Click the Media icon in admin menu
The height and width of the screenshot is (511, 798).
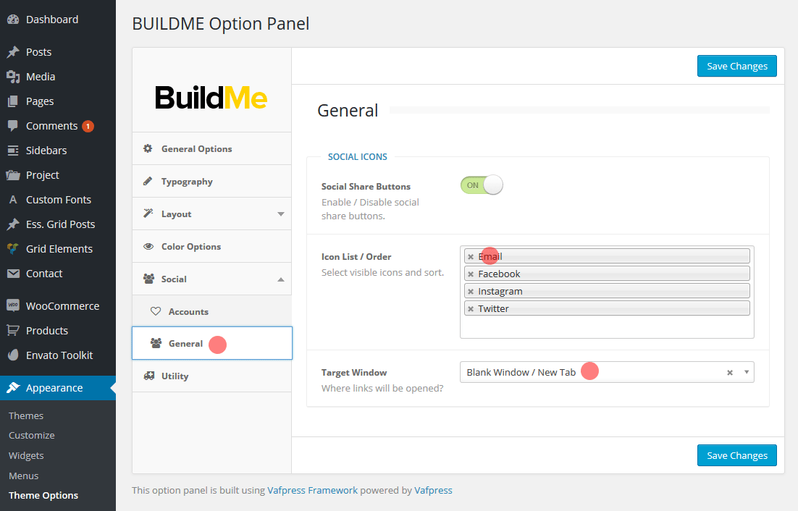pyautogui.click(x=12, y=77)
